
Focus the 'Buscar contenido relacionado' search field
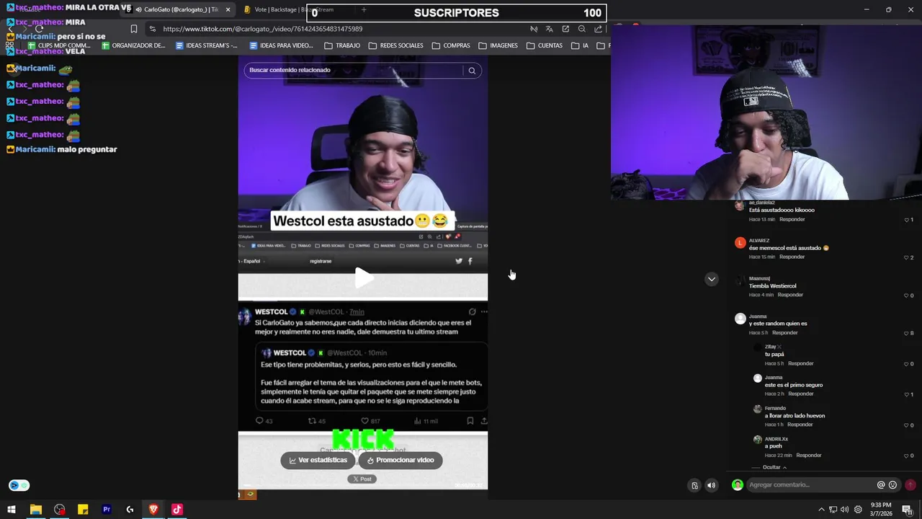353,70
